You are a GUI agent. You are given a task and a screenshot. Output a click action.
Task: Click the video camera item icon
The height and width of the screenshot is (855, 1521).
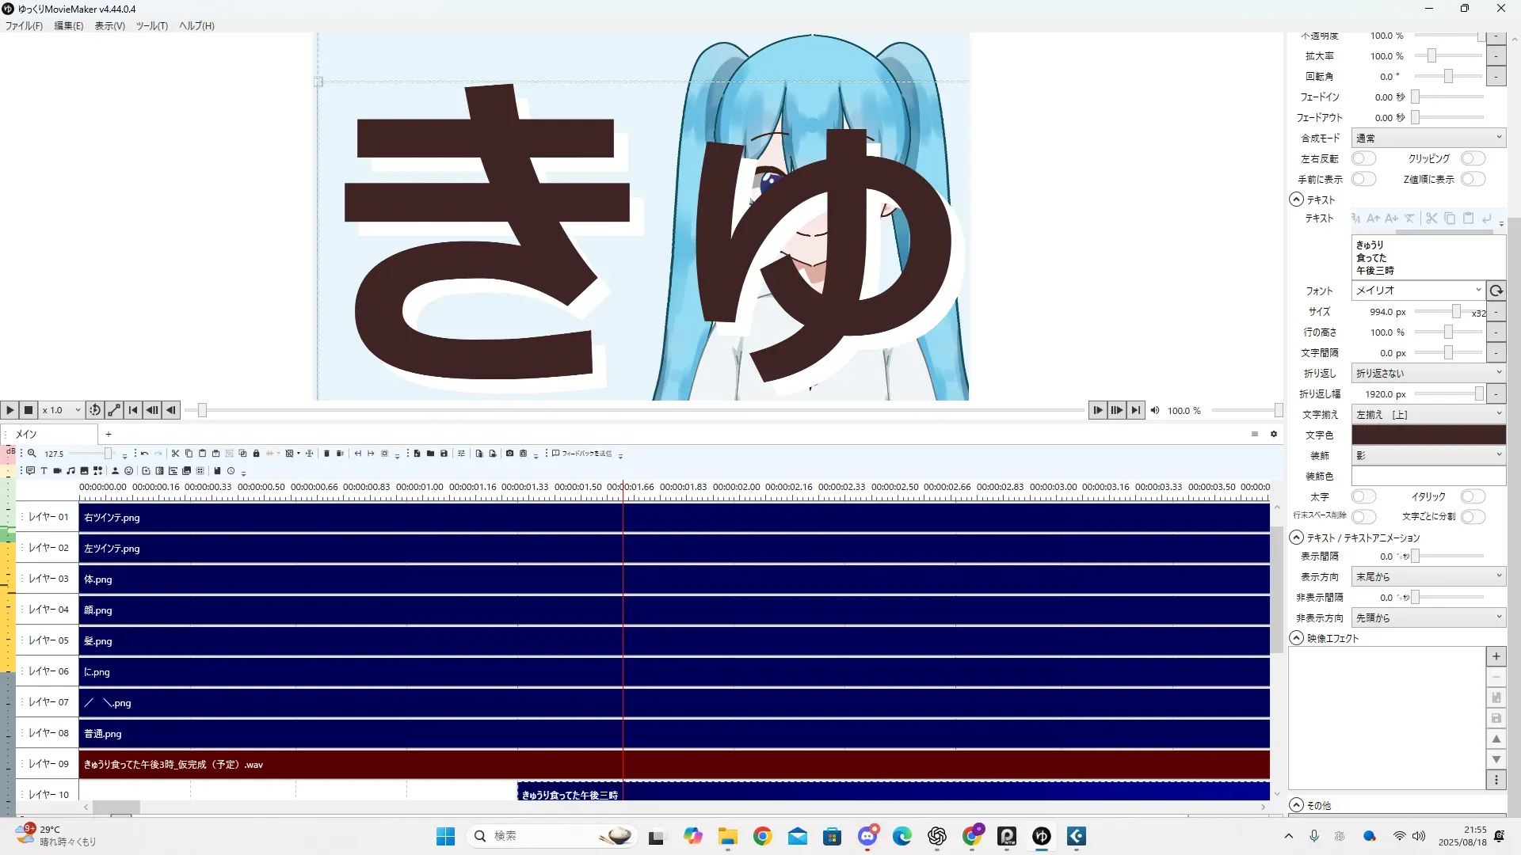pyautogui.click(x=57, y=471)
